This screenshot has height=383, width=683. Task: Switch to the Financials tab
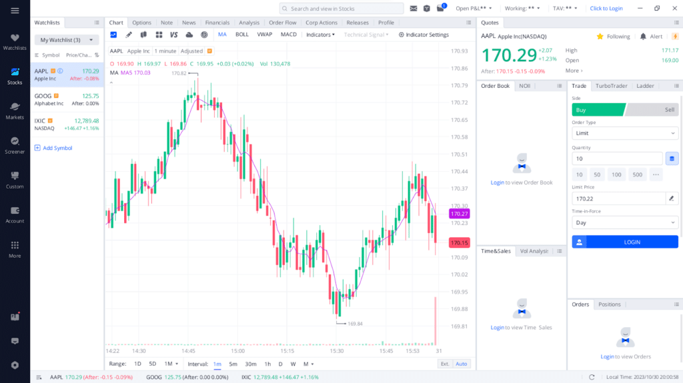coord(217,23)
